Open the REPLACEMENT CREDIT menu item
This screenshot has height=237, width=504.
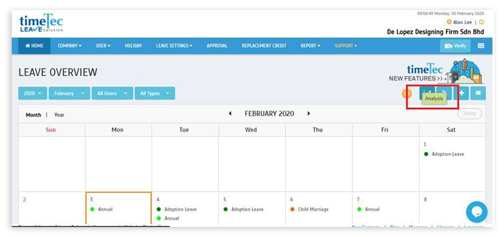click(x=264, y=46)
